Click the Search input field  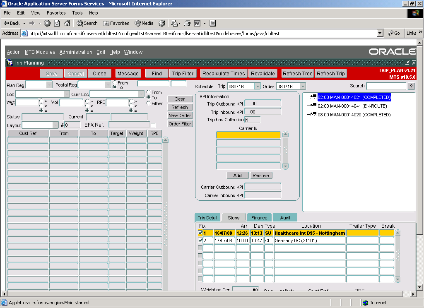click(386, 86)
